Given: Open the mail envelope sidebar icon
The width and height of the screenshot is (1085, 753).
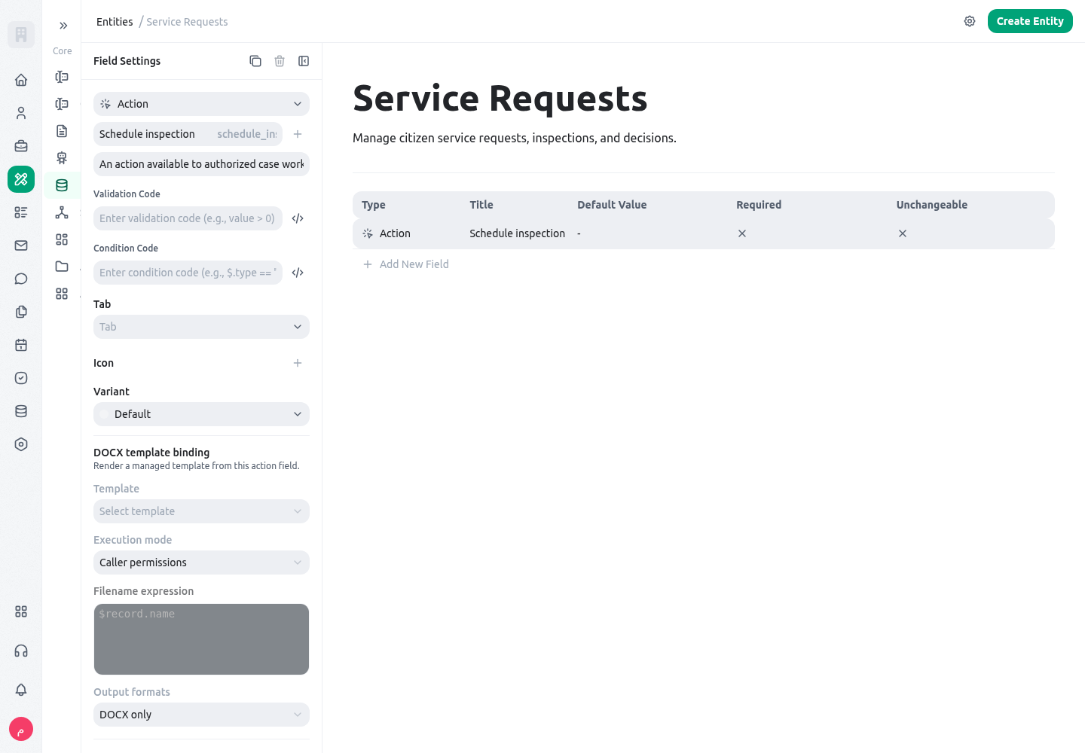Looking at the screenshot, I should click(21, 245).
